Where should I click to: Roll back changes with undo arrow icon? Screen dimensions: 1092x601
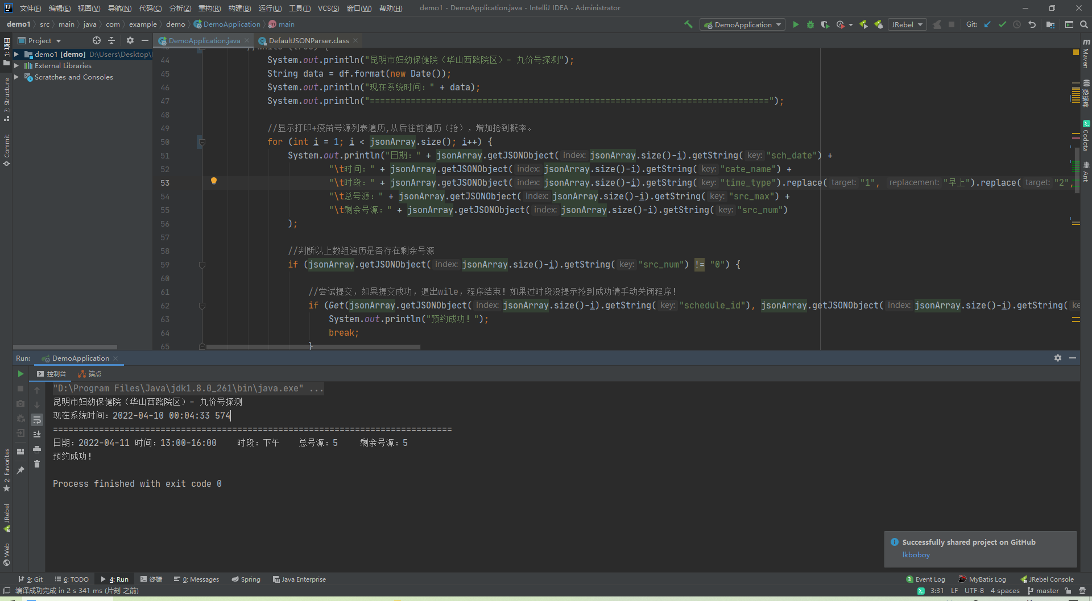(x=1032, y=24)
